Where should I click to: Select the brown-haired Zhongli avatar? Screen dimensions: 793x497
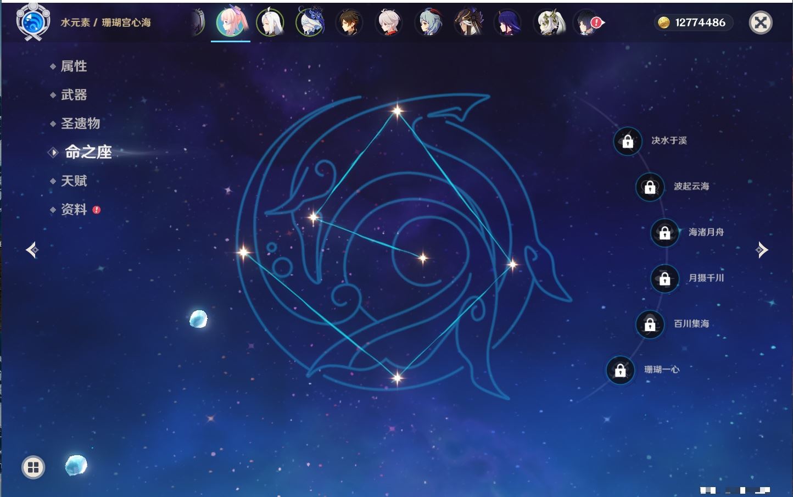click(349, 23)
